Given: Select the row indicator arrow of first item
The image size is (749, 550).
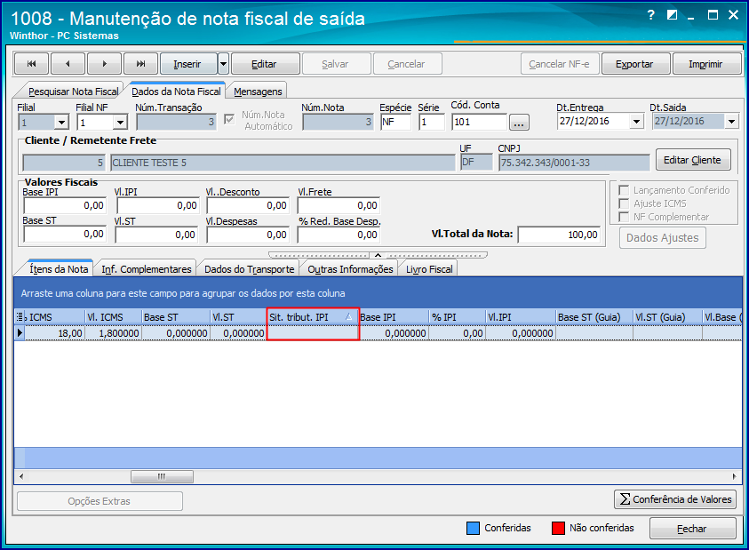Looking at the screenshot, I should 20,332.
